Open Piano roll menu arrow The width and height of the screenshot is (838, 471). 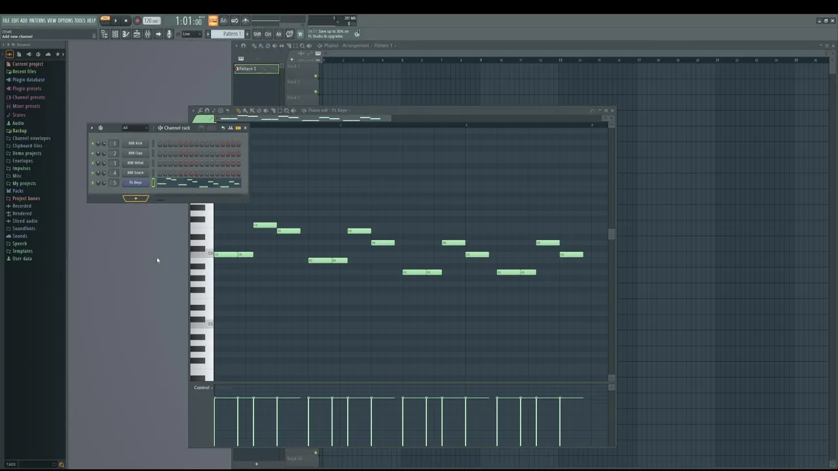pyautogui.click(x=194, y=111)
